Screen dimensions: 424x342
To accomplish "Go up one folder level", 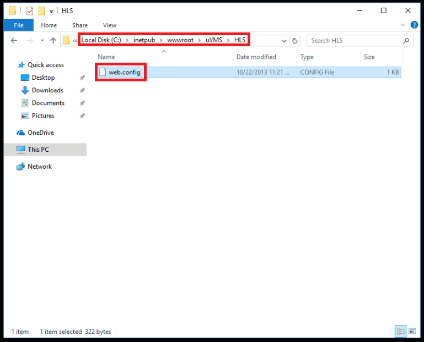I will (x=53, y=41).
